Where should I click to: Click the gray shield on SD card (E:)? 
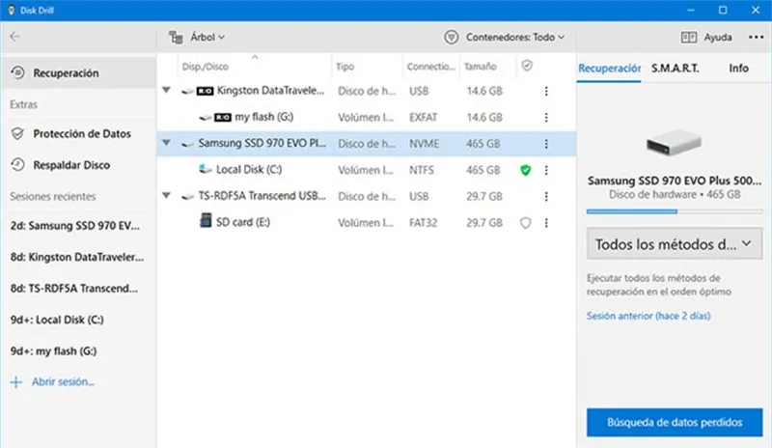(x=526, y=223)
